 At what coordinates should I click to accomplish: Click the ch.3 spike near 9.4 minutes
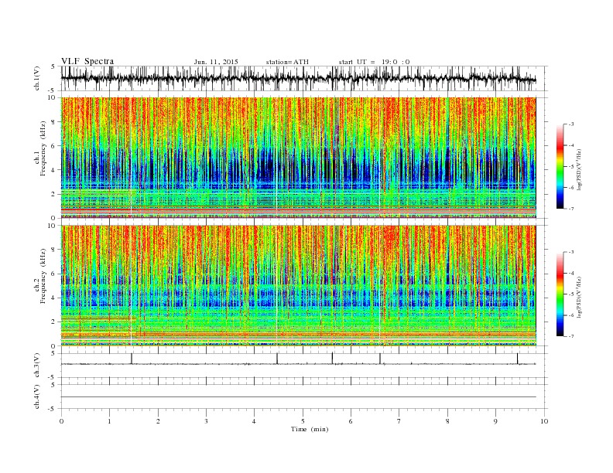pyautogui.click(x=517, y=359)
